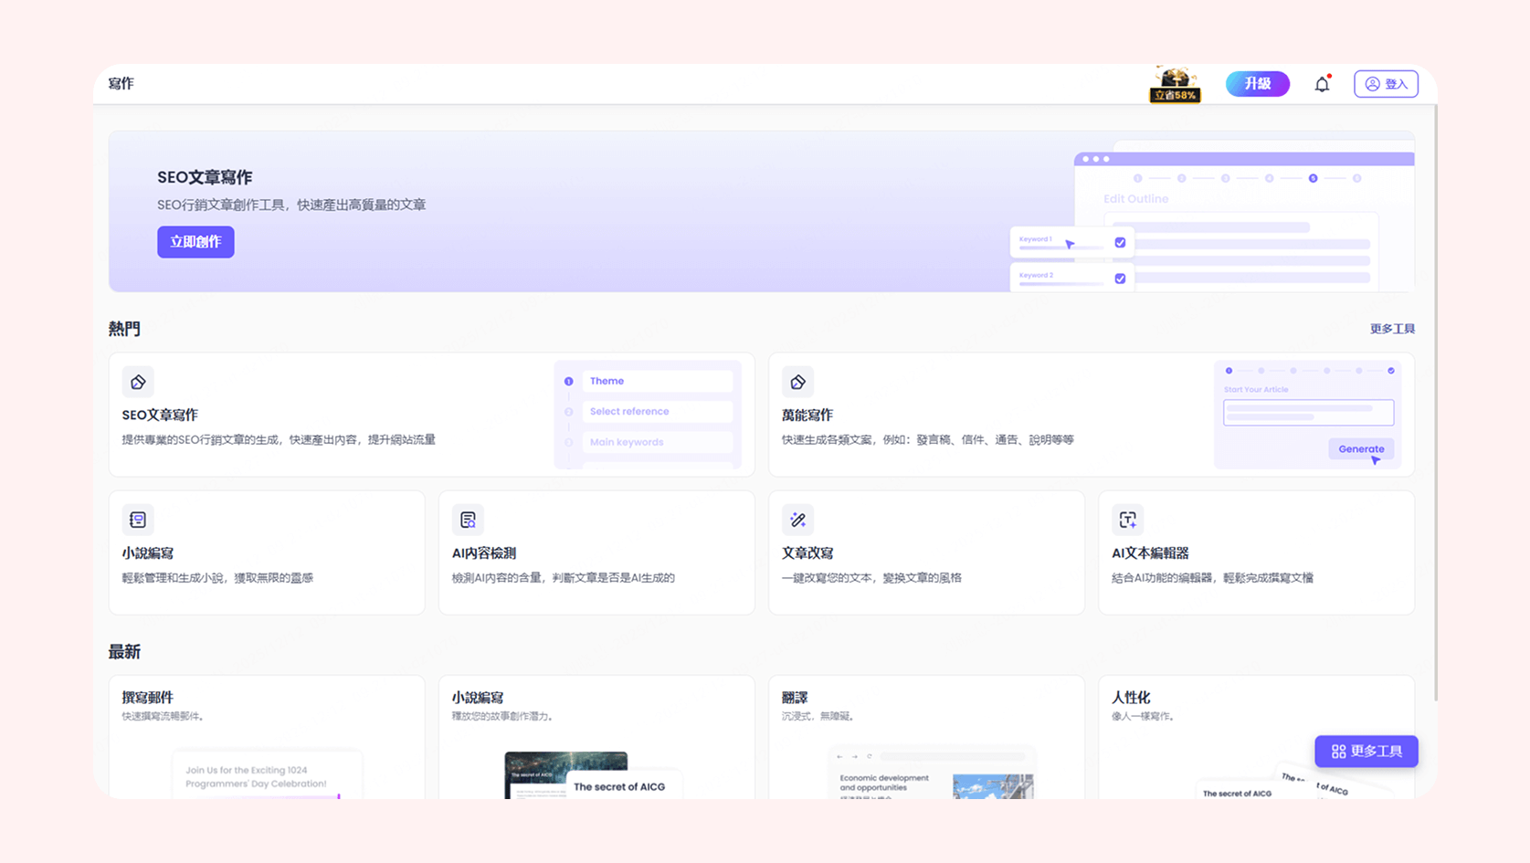This screenshot has height=863, width=1530.
Task: Click the 立省58% promotional badge
Action: click(x=1175, y=94)
